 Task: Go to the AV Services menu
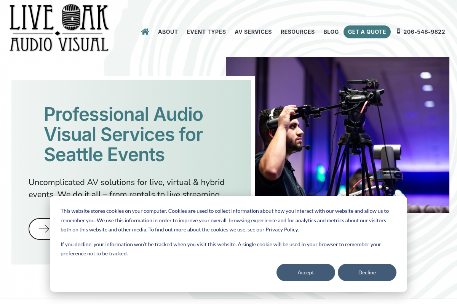pyautogui.click(x=253, y=32)
